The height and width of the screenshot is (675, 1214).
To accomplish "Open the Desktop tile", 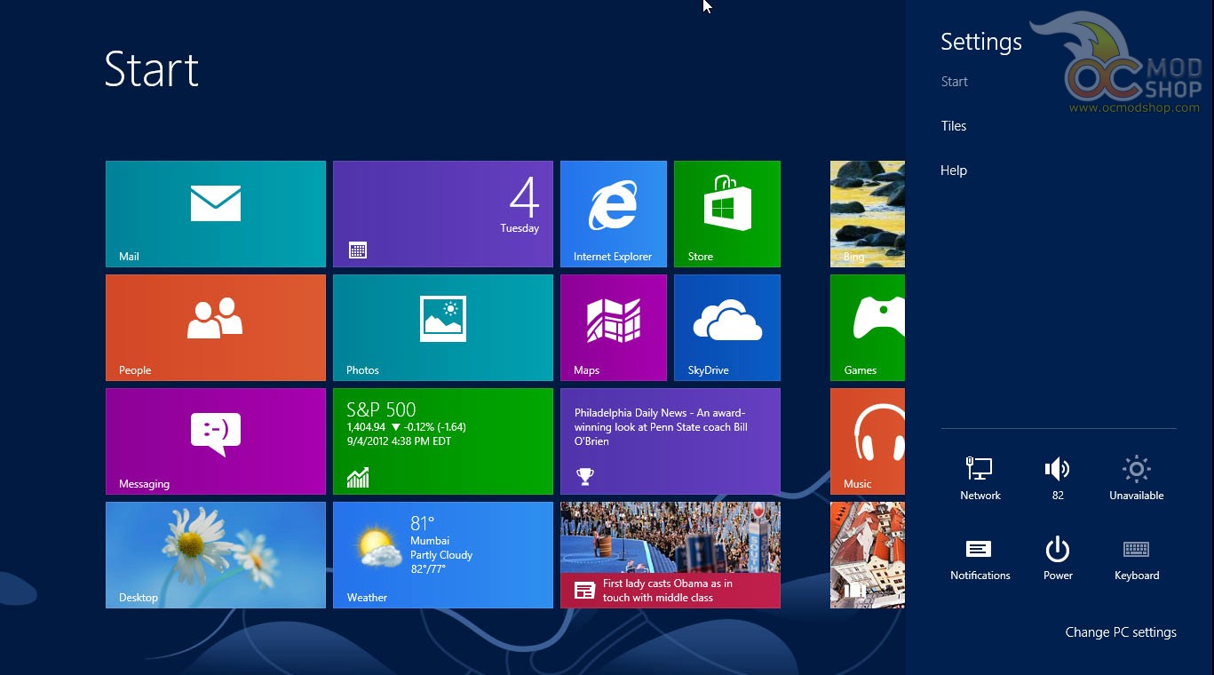I will click(216, 555).
